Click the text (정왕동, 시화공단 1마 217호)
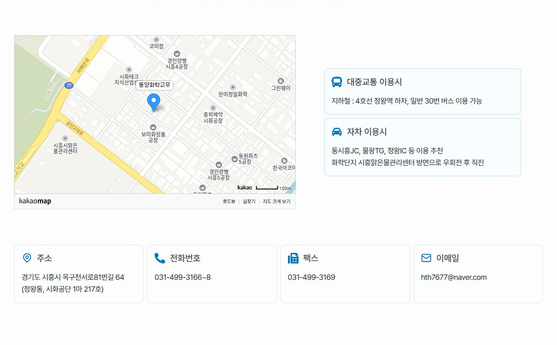The height and width of the screenshot is (345, 557). pyautogui.click(x=63, y=289)
